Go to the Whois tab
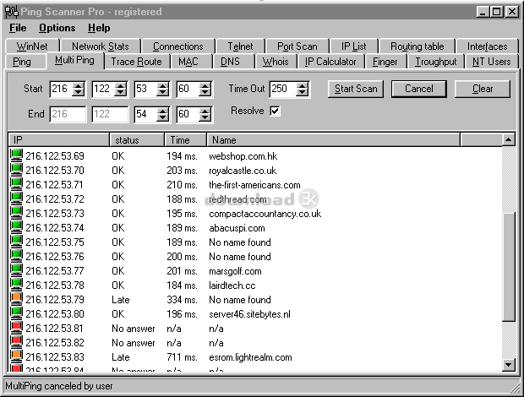Screen dimensions: 524x397 [276, 62]
